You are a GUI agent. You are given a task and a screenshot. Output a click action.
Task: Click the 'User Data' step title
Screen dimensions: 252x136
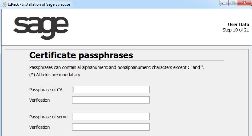click(x=238, y=25)
